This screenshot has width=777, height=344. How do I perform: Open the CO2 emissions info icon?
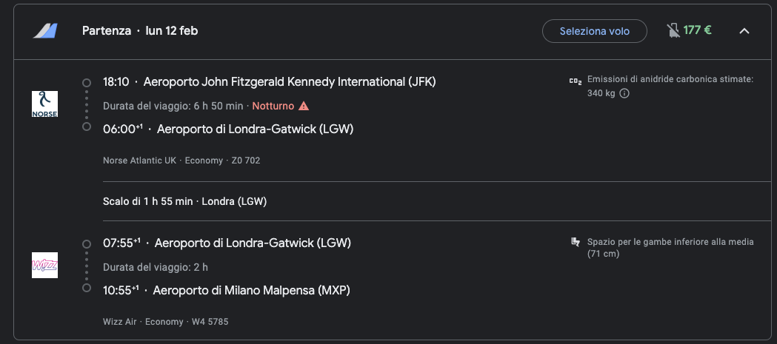click(x=624, y=93)
